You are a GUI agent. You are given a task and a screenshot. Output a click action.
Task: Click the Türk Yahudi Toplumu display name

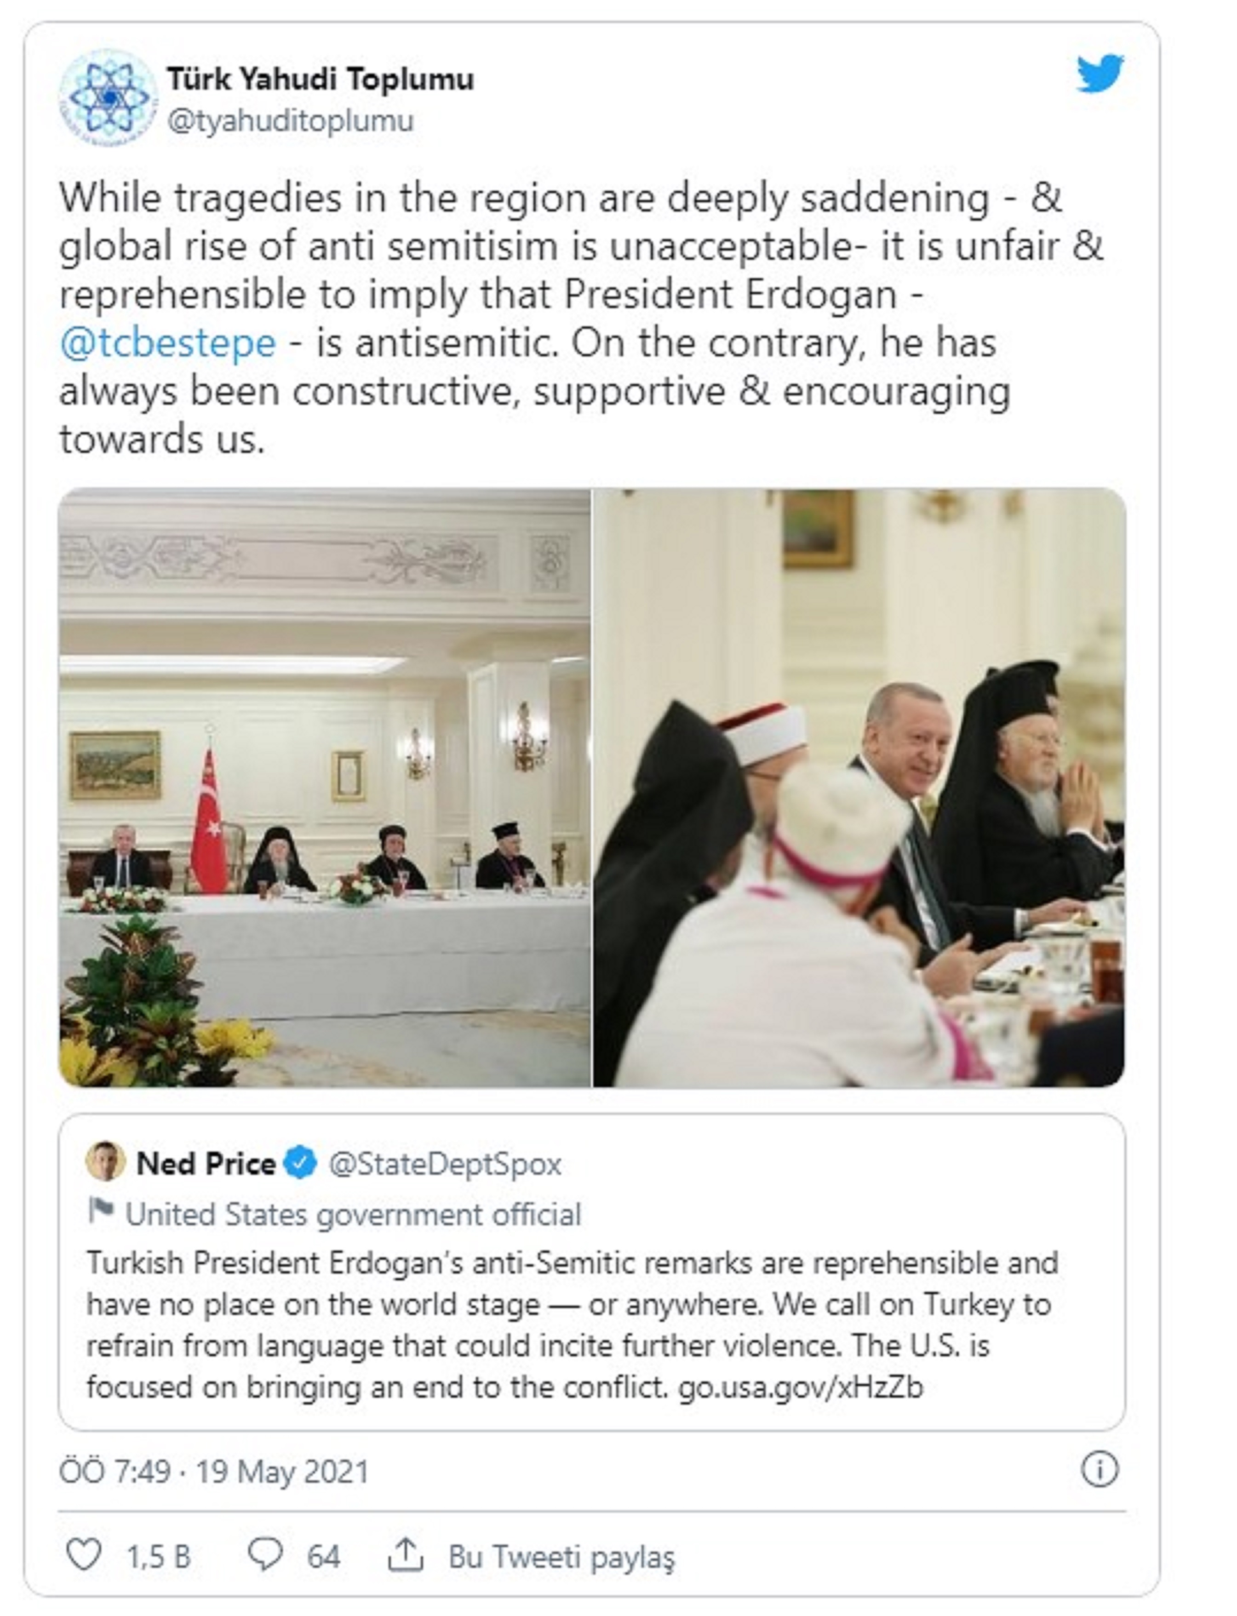click(x=321, y=79)
